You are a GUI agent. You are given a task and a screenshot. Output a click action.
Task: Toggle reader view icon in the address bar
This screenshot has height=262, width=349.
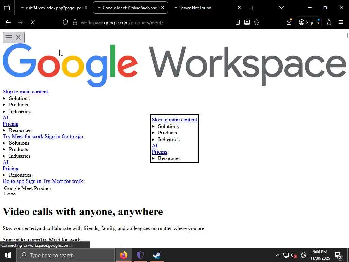tap(238, 22)
